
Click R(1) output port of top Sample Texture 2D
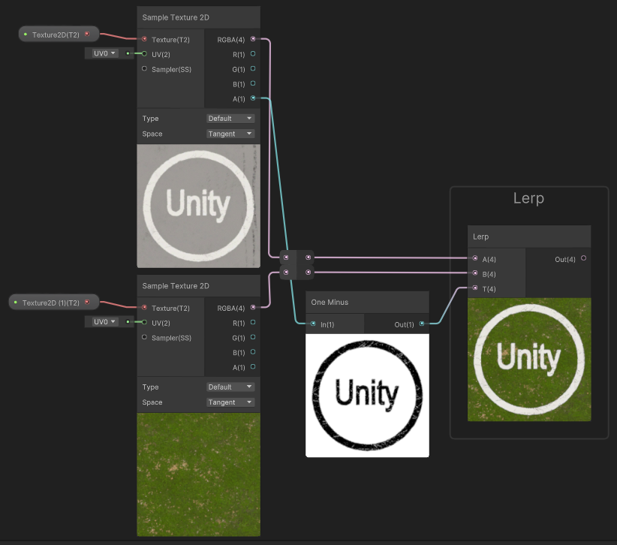[x=253, y=54]
